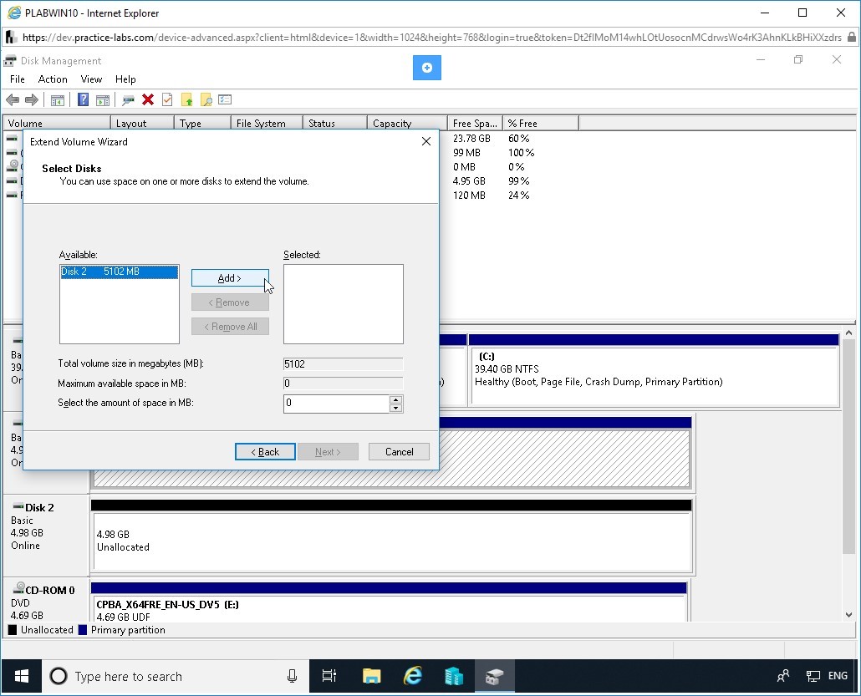Click the network icon in system tray
Image resolution: width=861 pixels, height=696 pixels.
pyautogui.click(x=813, y=676)
